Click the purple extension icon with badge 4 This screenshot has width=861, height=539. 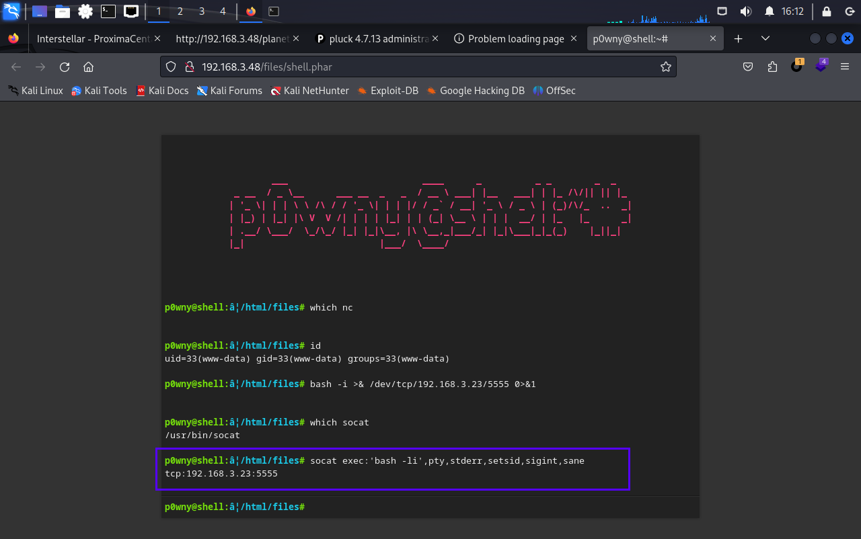pos(821,66)
